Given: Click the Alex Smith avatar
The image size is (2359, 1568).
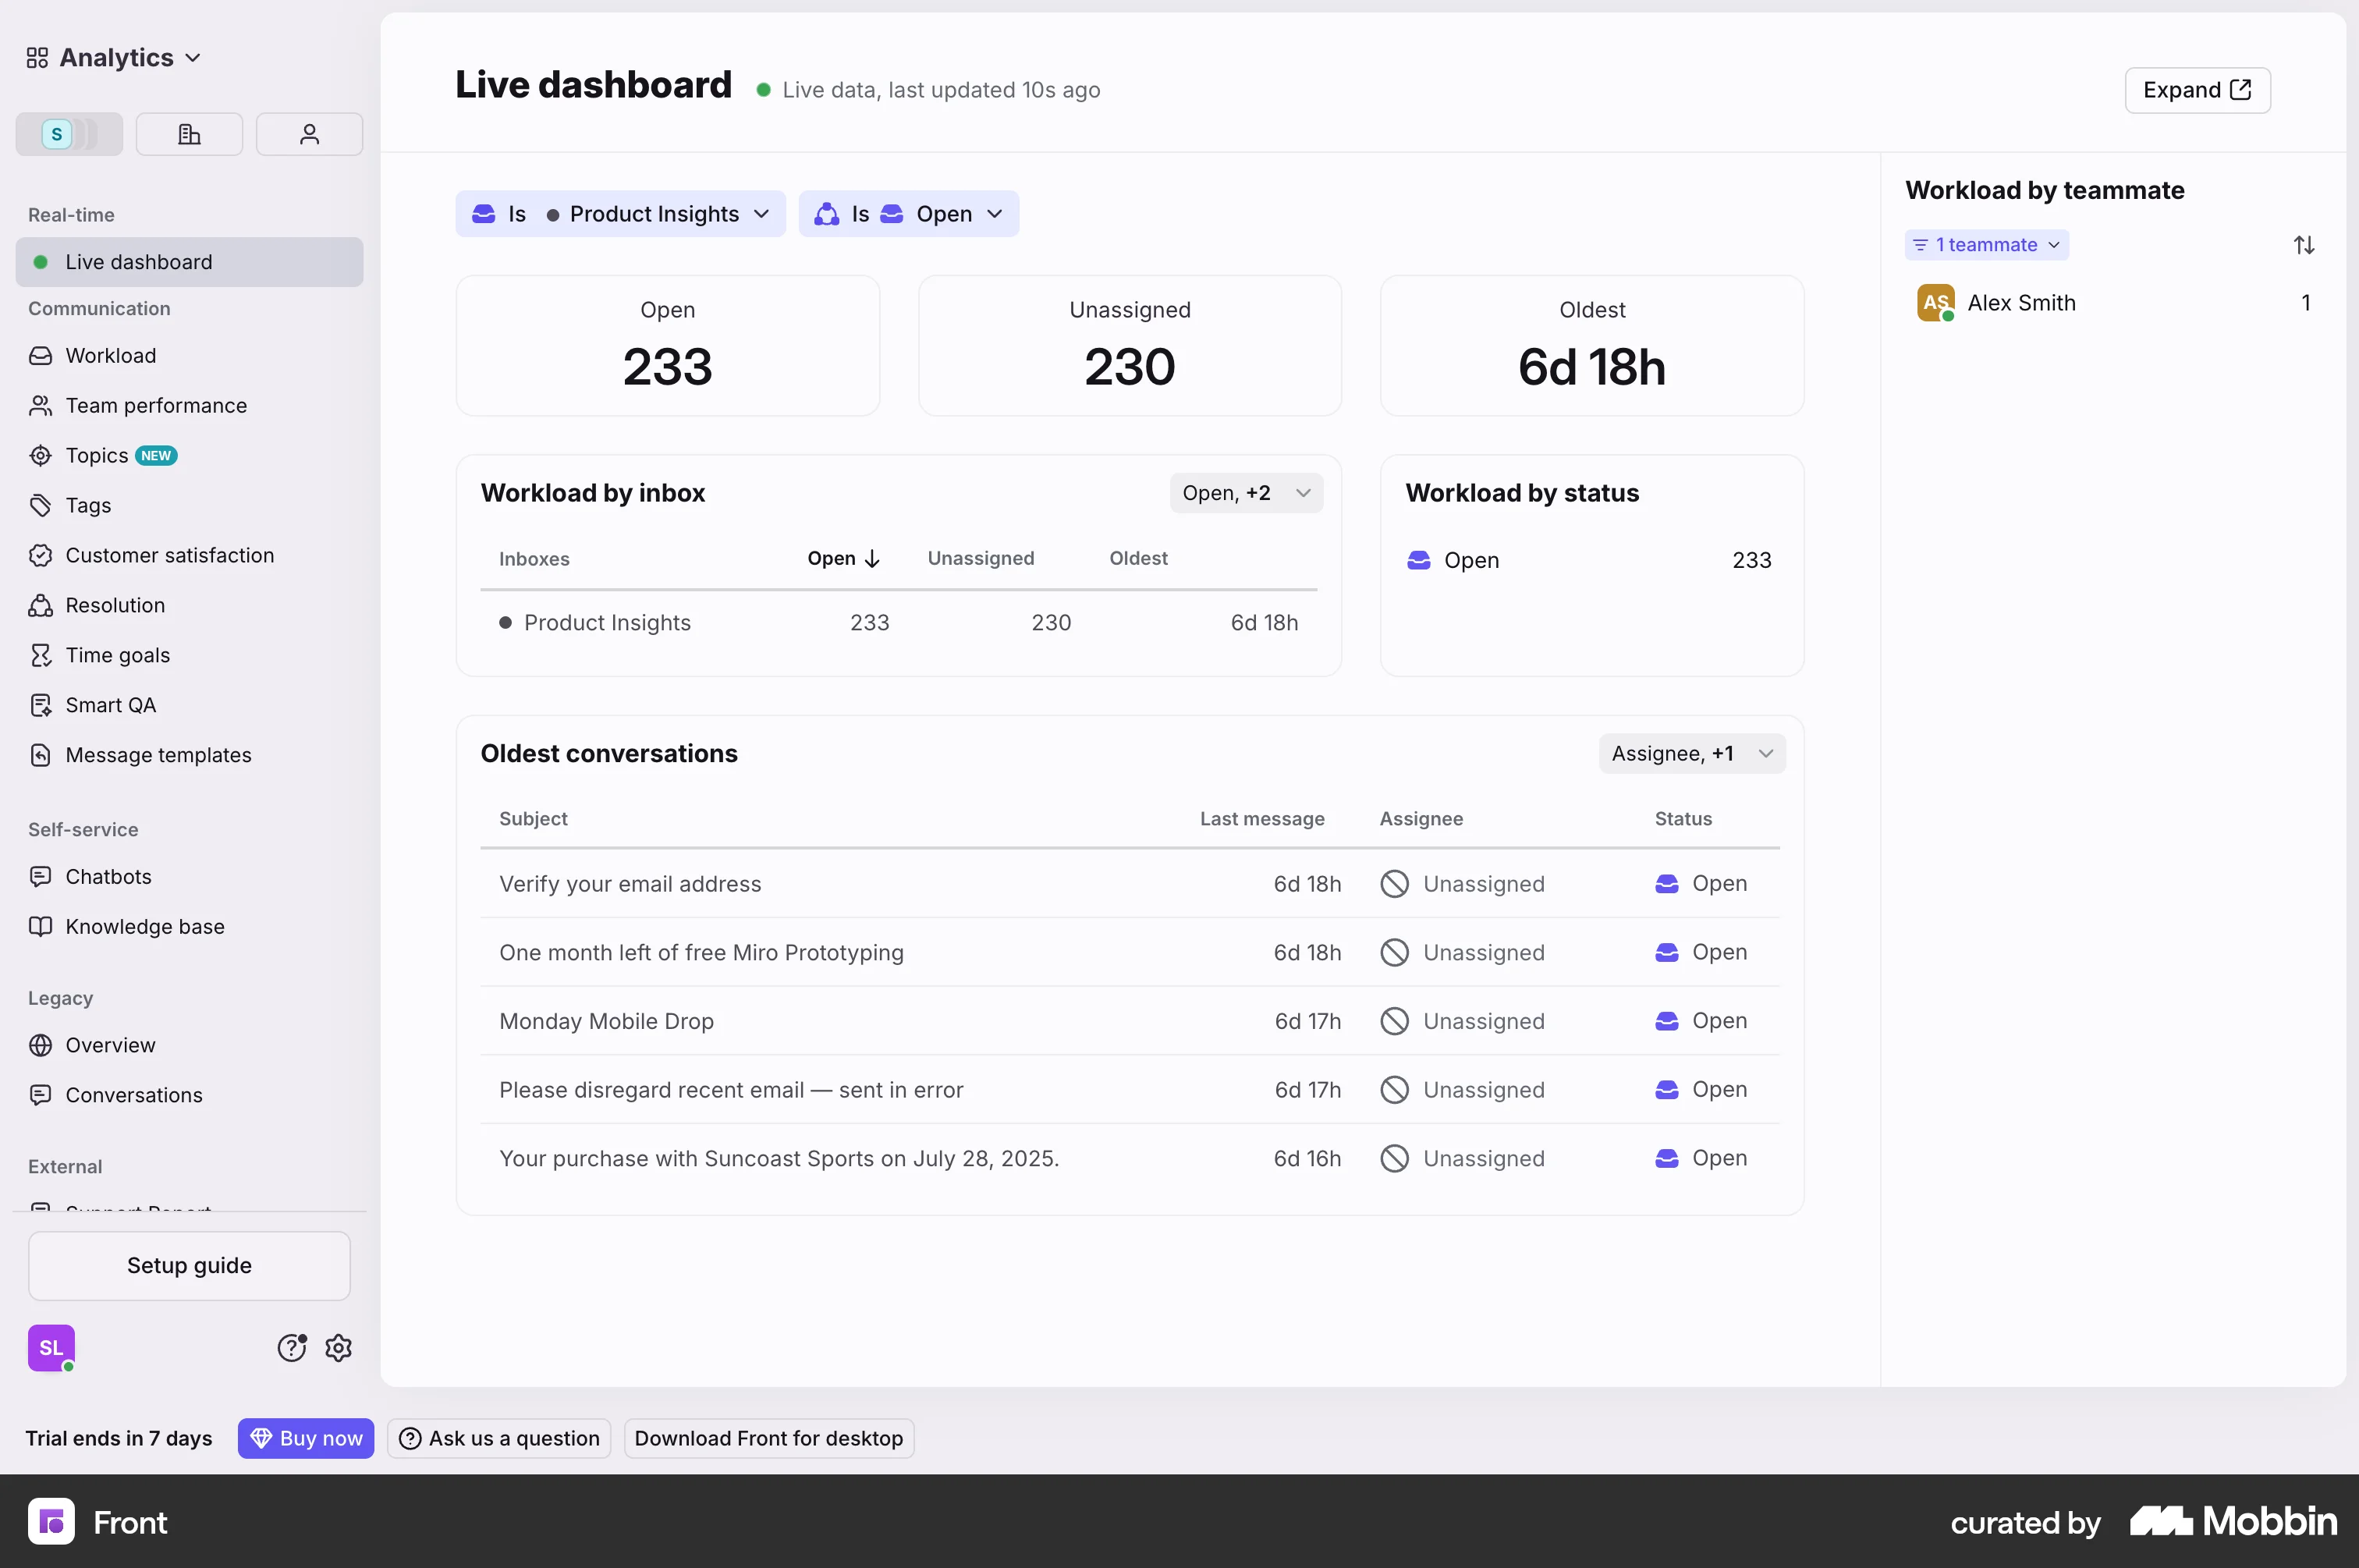Looking at the screenshot, I should click(x=1935, y=303).
